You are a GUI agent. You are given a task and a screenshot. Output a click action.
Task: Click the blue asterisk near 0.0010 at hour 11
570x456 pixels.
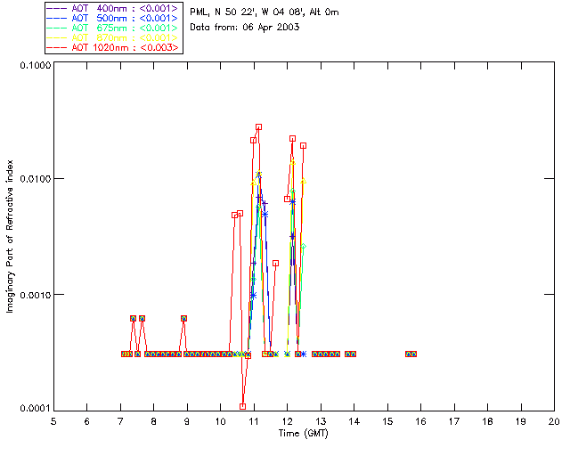pyautogui.click(x=253, y=296)
